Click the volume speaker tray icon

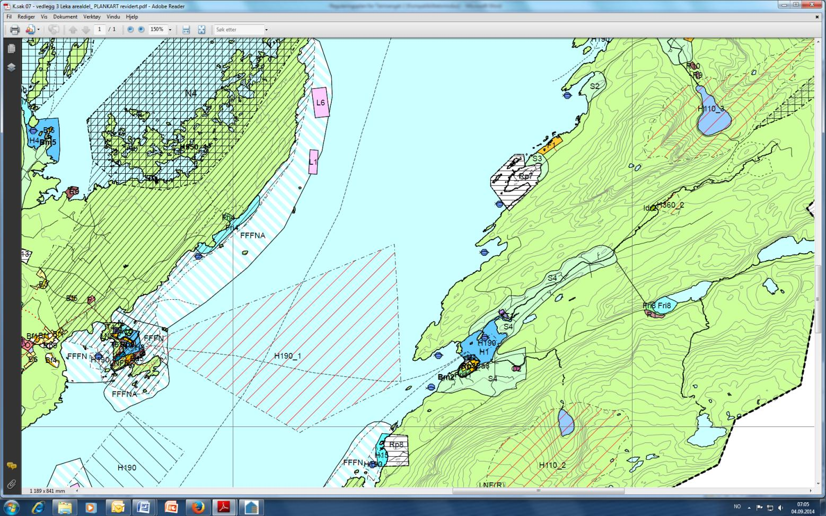click(780, 507)
